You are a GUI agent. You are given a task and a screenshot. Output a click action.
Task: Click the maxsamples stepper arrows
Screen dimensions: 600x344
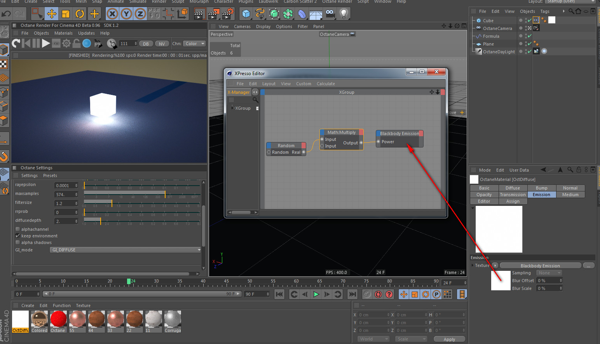76,194
